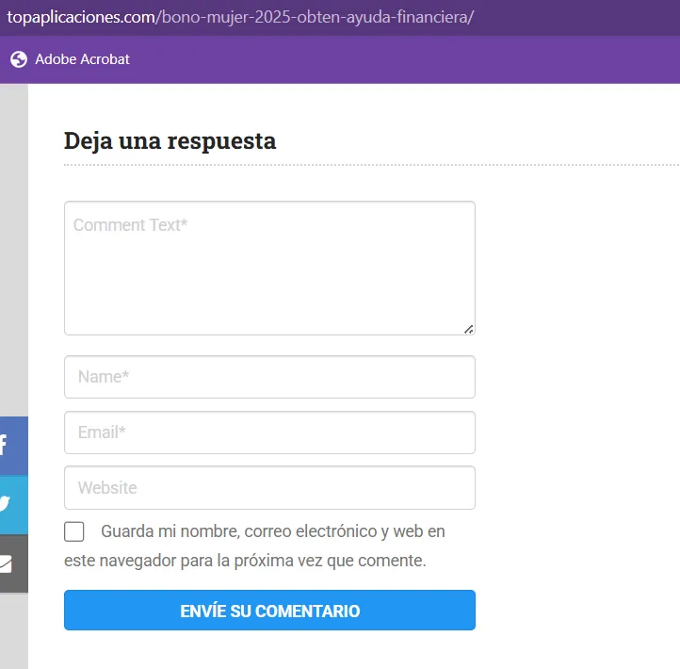Select the Email input field
This screenshot has height=669, width=680.
pyautogui.click(x=269, y=432)
